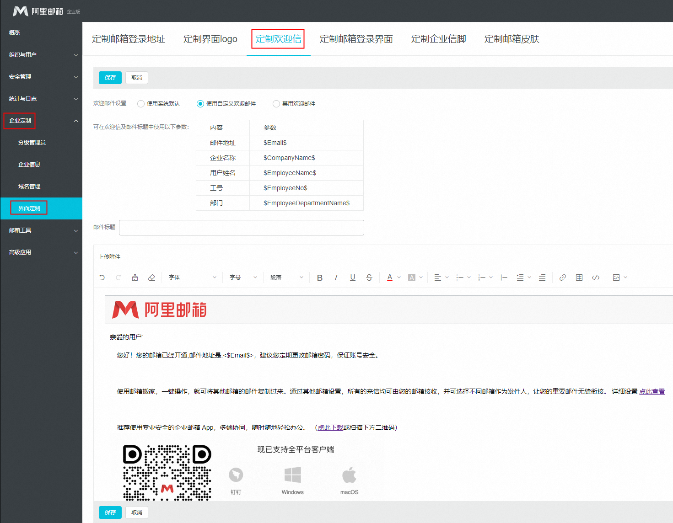Open the 字号 font size dropdown

(242, 277)
